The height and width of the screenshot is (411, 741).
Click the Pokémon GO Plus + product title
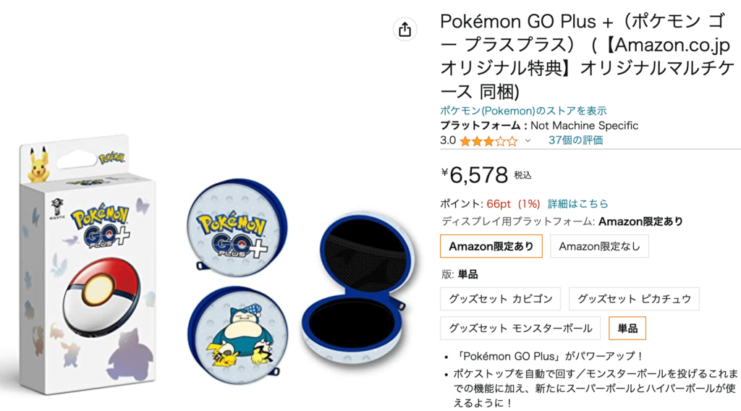[x=586, y=56]
